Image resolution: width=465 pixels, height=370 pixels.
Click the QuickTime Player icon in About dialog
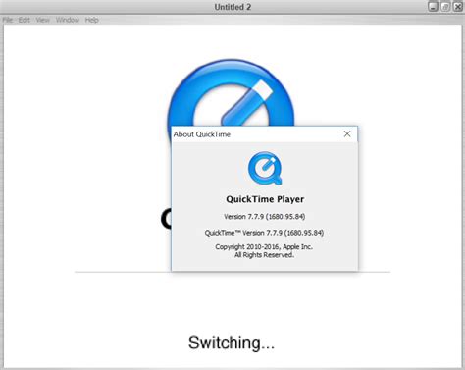[x=265, y=168]
